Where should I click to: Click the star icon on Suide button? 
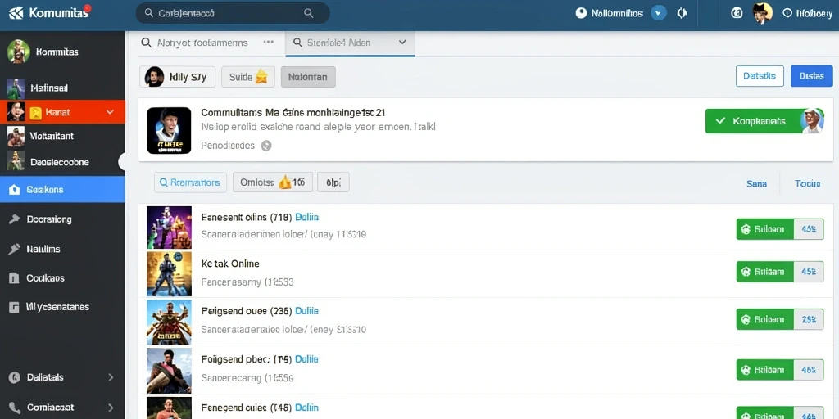tap(261, 77)
